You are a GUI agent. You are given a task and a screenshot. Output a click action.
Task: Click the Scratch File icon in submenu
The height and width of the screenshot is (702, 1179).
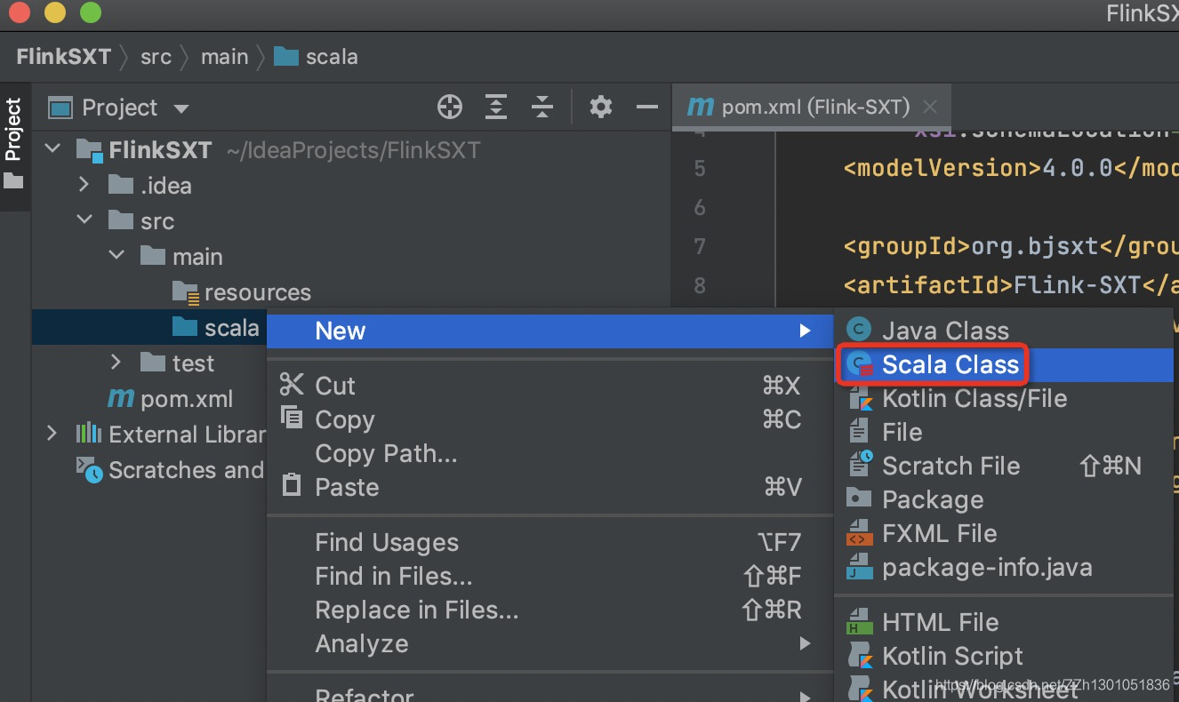[x=860, y=464]
